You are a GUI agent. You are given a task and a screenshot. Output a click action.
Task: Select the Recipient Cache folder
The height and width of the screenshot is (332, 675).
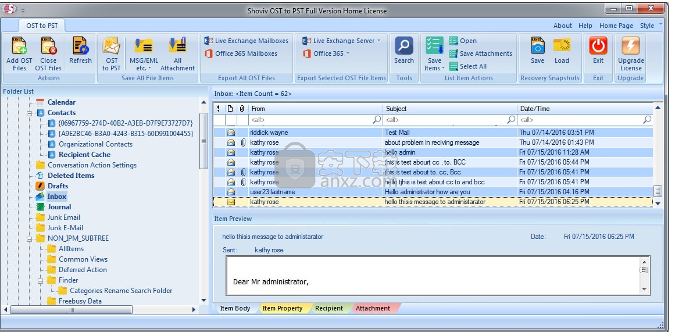[84, 154]
